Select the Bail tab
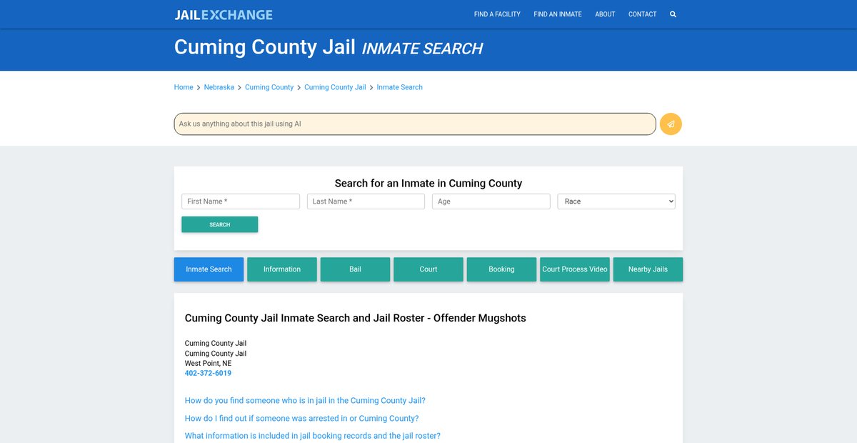The width and height of the screenshot is (857, 443). click(355, 269)
